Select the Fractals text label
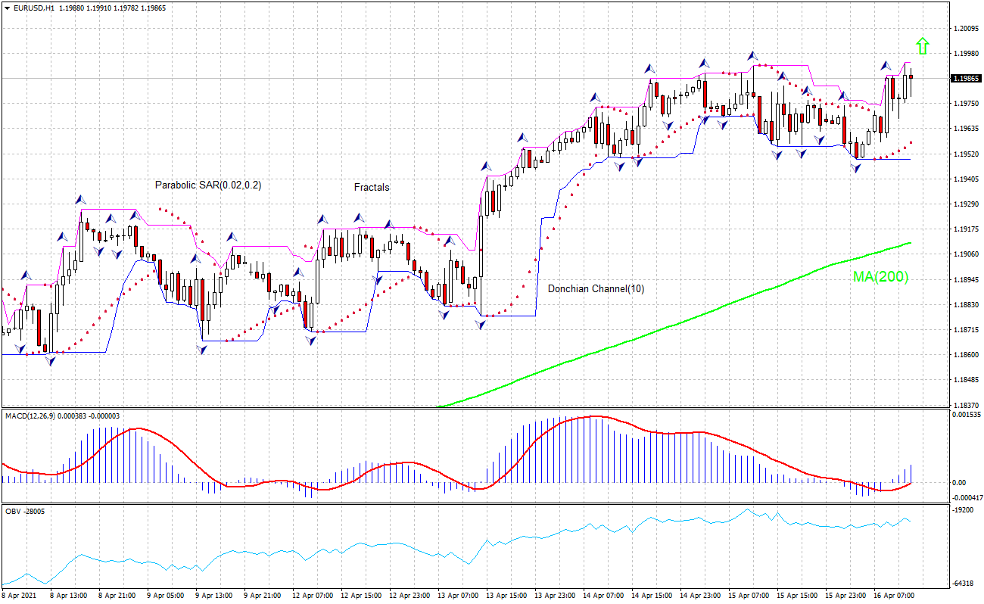This screenshot has width=984, height=604. click(x=372, y=187)
